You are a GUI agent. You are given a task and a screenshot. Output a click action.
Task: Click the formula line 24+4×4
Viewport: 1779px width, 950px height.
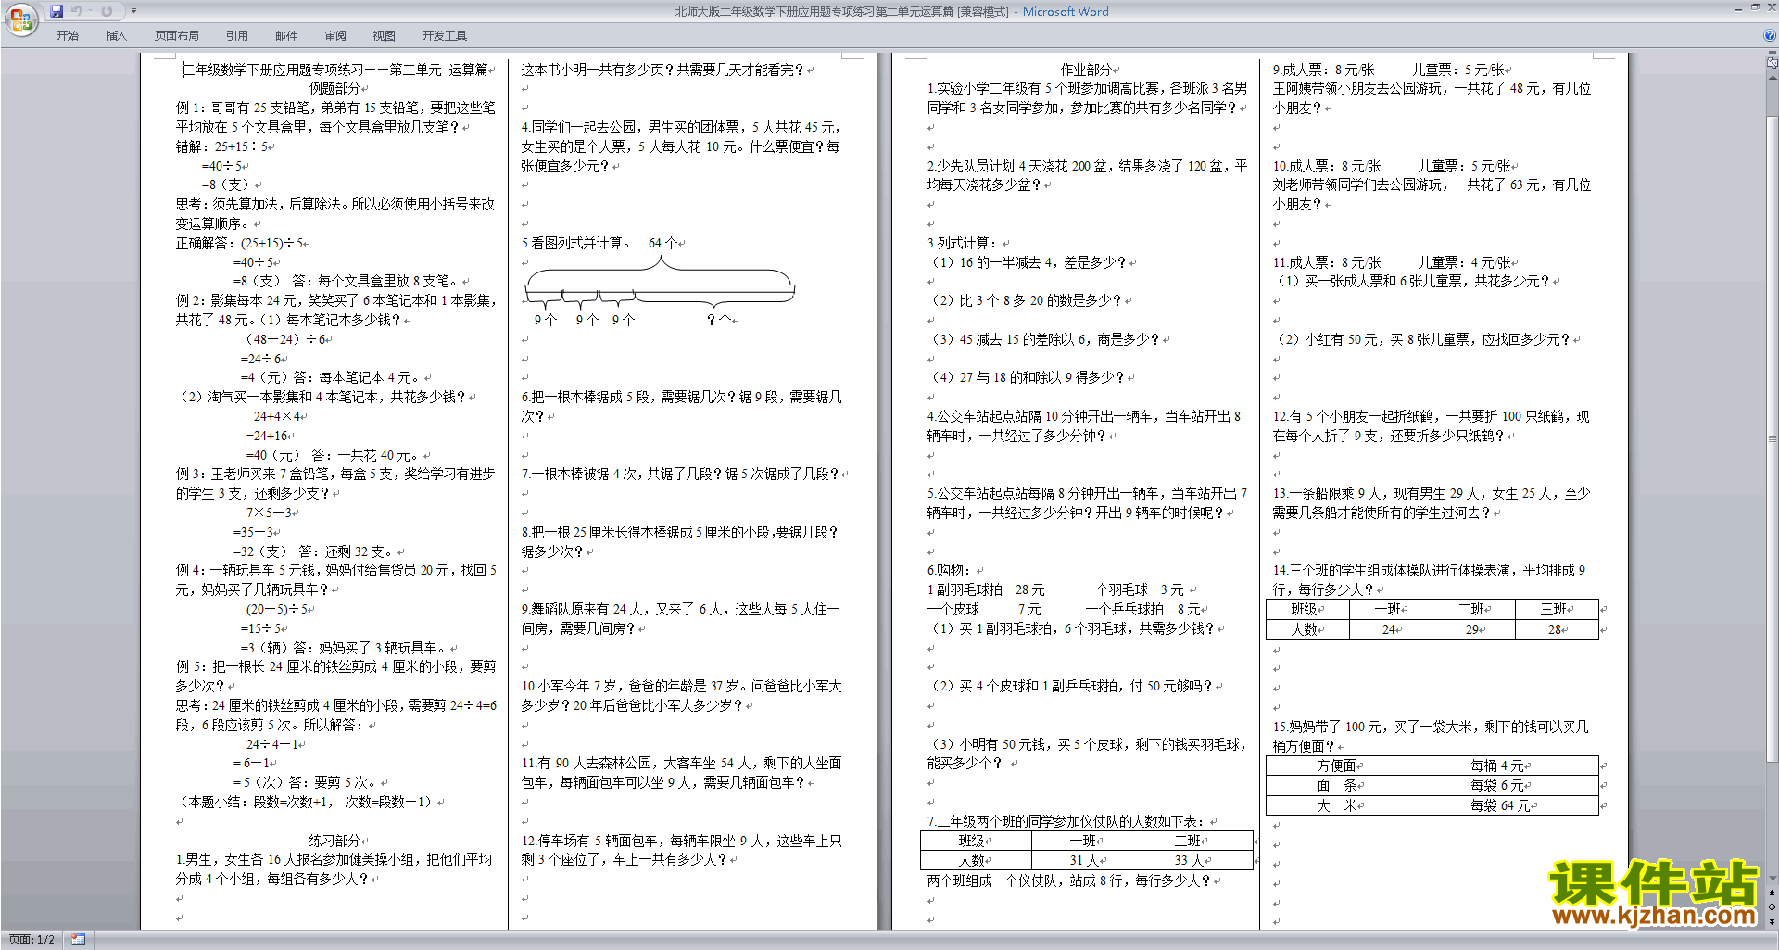(277, 416)
